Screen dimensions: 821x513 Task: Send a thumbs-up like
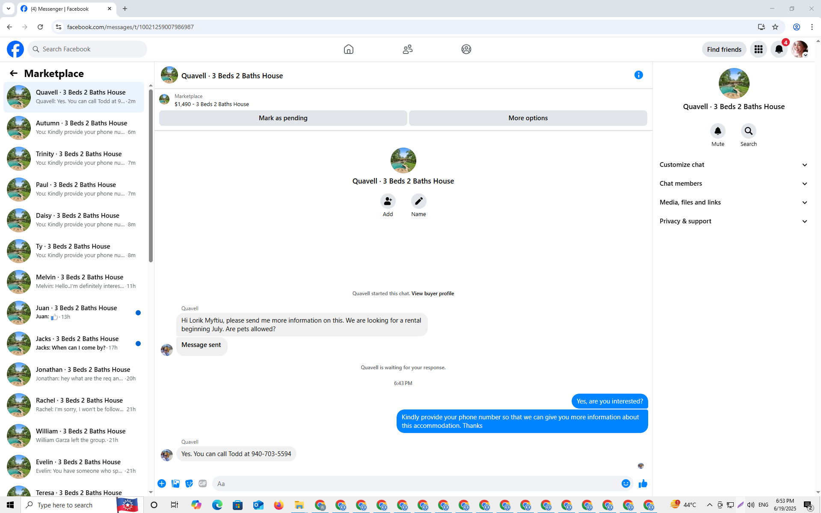point(643,483)
